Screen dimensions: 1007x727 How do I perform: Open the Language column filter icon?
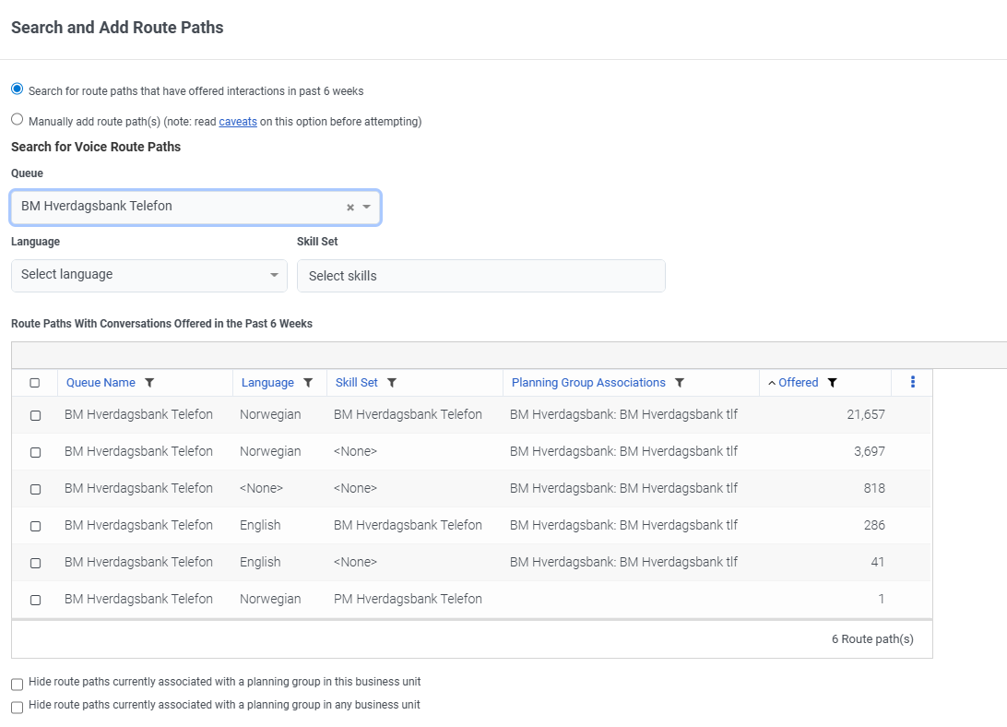(308, 383)
